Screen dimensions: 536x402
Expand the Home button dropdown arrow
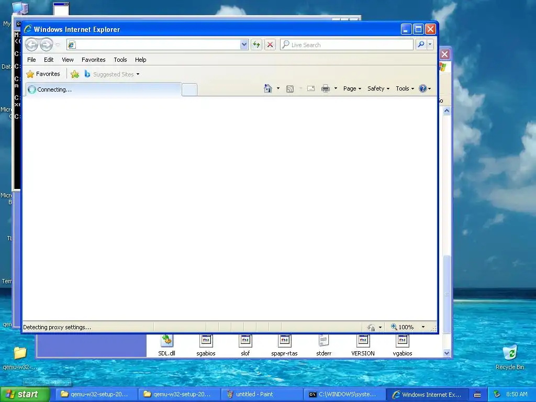tap(278, 88)
